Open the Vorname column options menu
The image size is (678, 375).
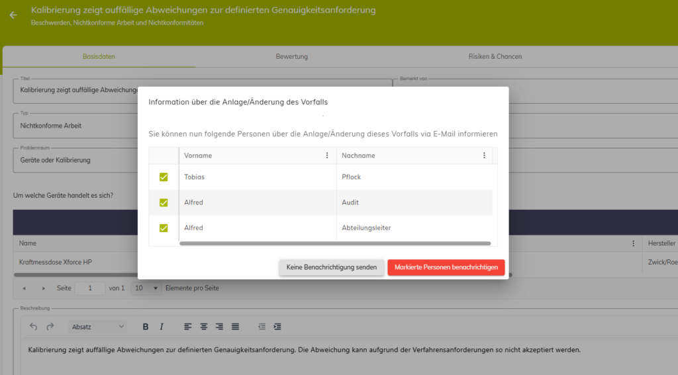(326, 155)
